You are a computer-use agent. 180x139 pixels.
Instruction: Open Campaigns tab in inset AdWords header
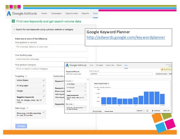[x=99, y=65]
